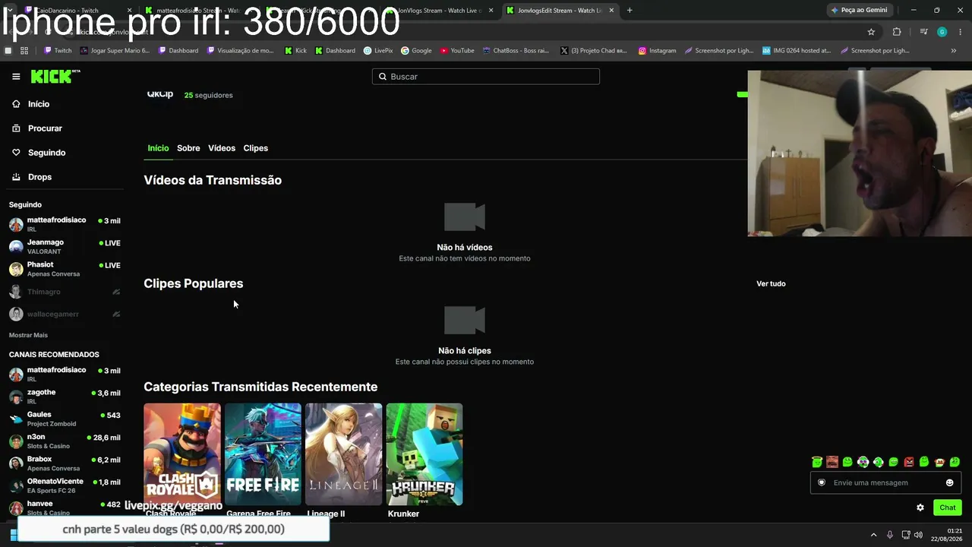This screenshot has height=547, width=972.
Task: Switch to the JonVlogs Stream tab
Action: coord(440,11)
